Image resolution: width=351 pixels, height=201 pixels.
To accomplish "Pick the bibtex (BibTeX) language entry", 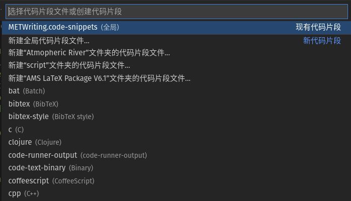I will click(x=33, y=104).
